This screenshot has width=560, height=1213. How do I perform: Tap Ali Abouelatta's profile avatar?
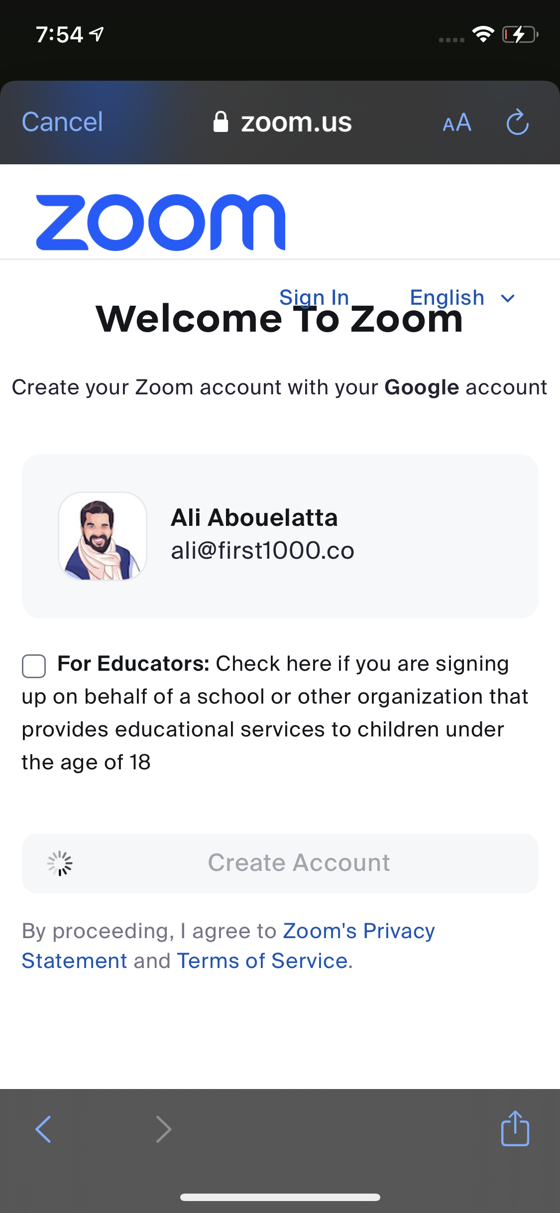(x=103, y=536)
